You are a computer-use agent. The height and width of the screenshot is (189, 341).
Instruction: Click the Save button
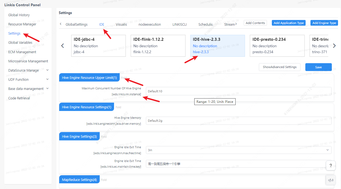(318, 67)
